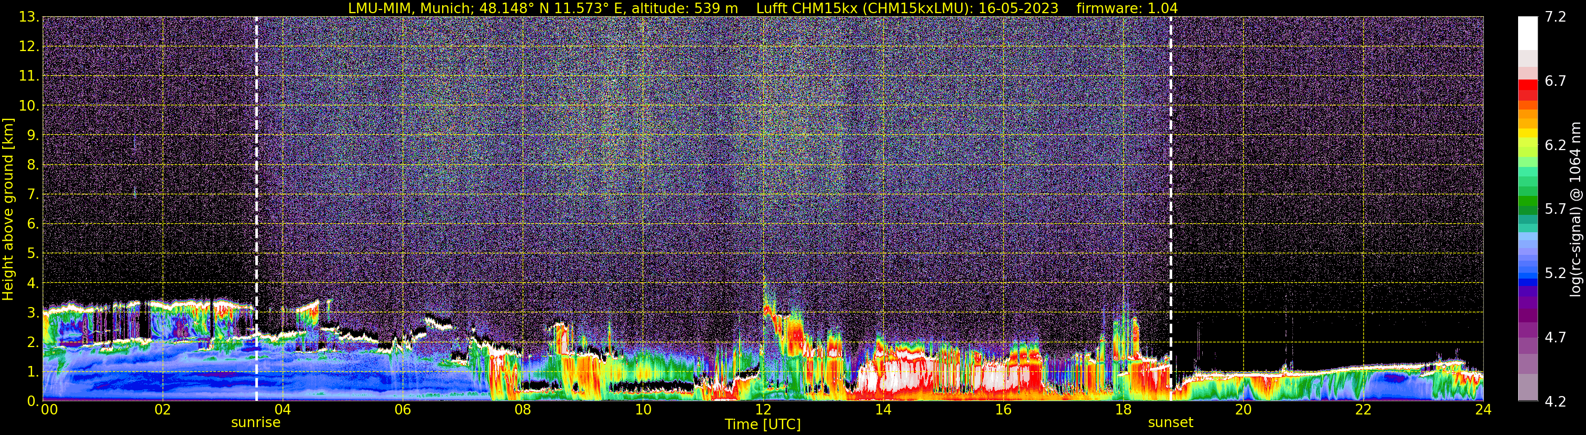This screenshot has height=435, width=1586.
Task: Click the time axis tick '20'
Action: [1243, 410]
